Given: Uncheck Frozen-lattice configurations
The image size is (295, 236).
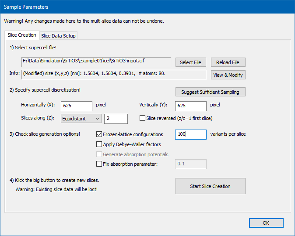Looking at the screenshot, I should pos(99,134).
